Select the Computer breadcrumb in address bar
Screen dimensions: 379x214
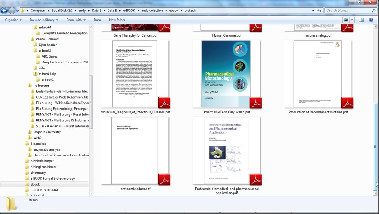[x=38, y=11]
